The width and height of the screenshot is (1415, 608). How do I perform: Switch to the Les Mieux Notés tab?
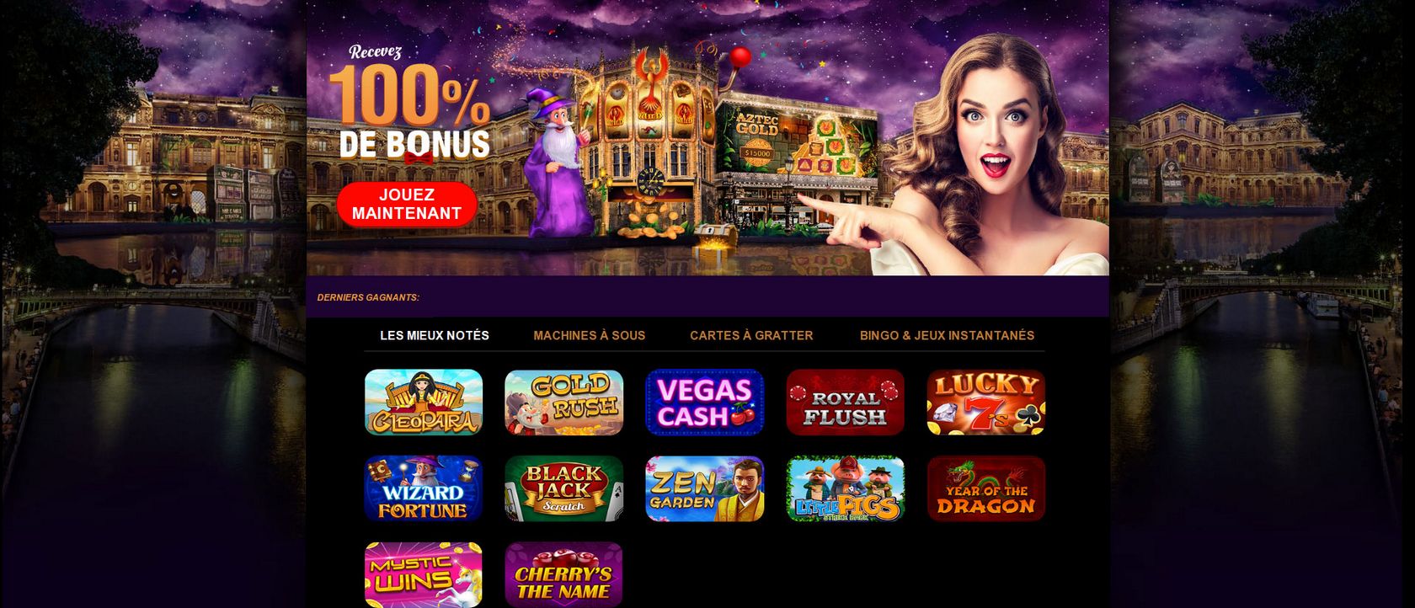click(x=435, y=335)
